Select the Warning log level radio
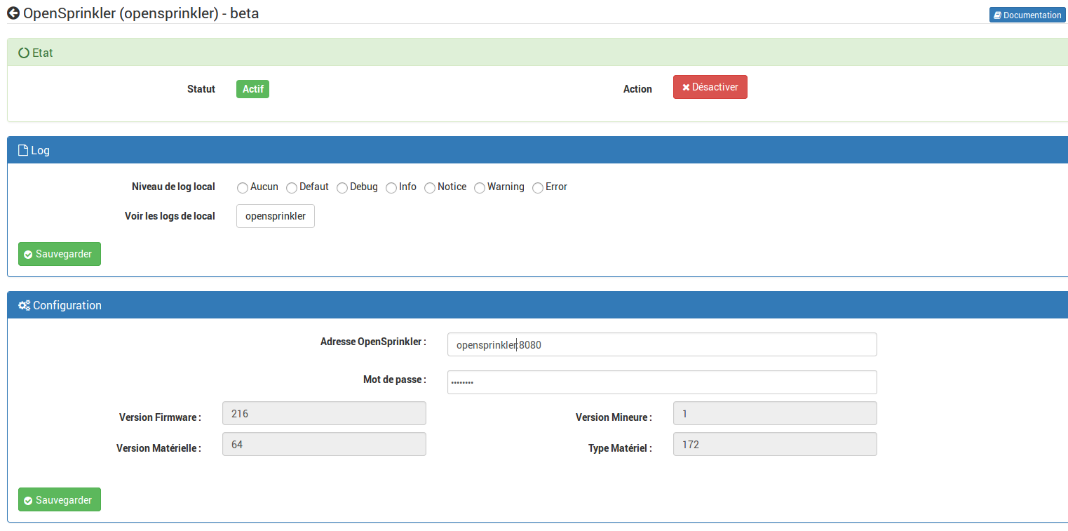 pyautogui.click(x=480, y=188)
